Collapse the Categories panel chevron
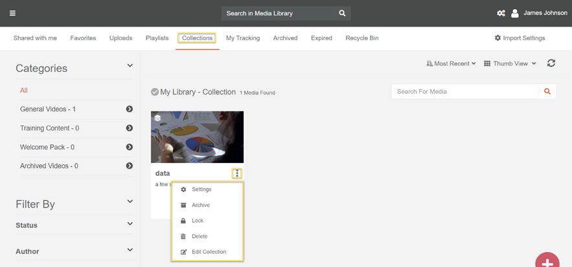Image resolution: width=572 pixels, height=267 pixels. (x=130, y=66)
